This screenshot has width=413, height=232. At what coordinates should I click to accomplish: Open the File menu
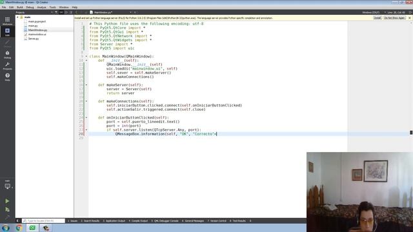pyautogui.click(x=4, y=7)
